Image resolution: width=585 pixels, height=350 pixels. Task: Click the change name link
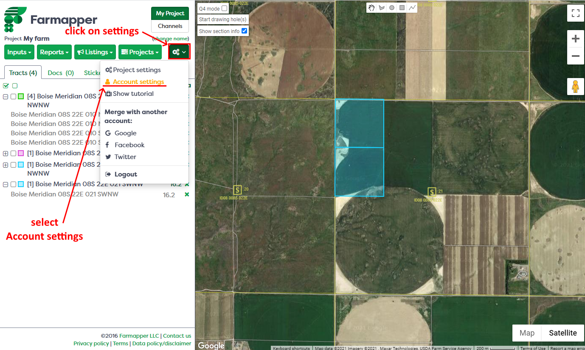[171, 39]
